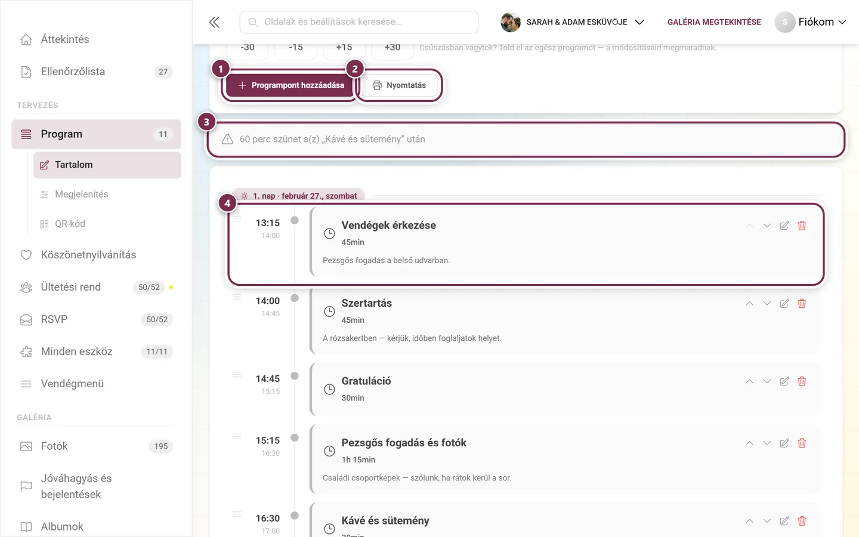
Task: Focus the Oldalak és beállítások keresése field
Action: coord(359,22)
